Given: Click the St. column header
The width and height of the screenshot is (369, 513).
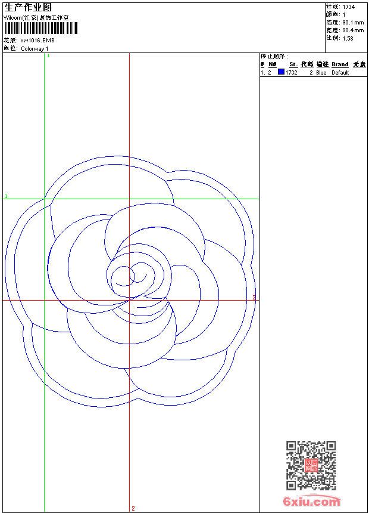Looking at the screenshot, I should click(x=293, y=64).
